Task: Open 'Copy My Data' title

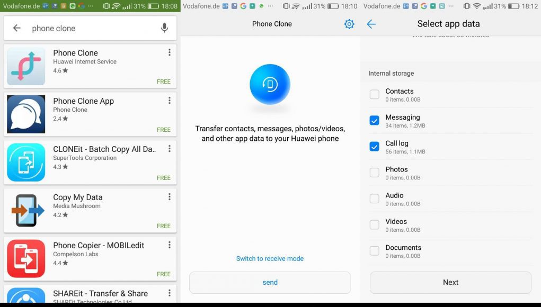Action: pyautogui.click(x=78, y=197)
